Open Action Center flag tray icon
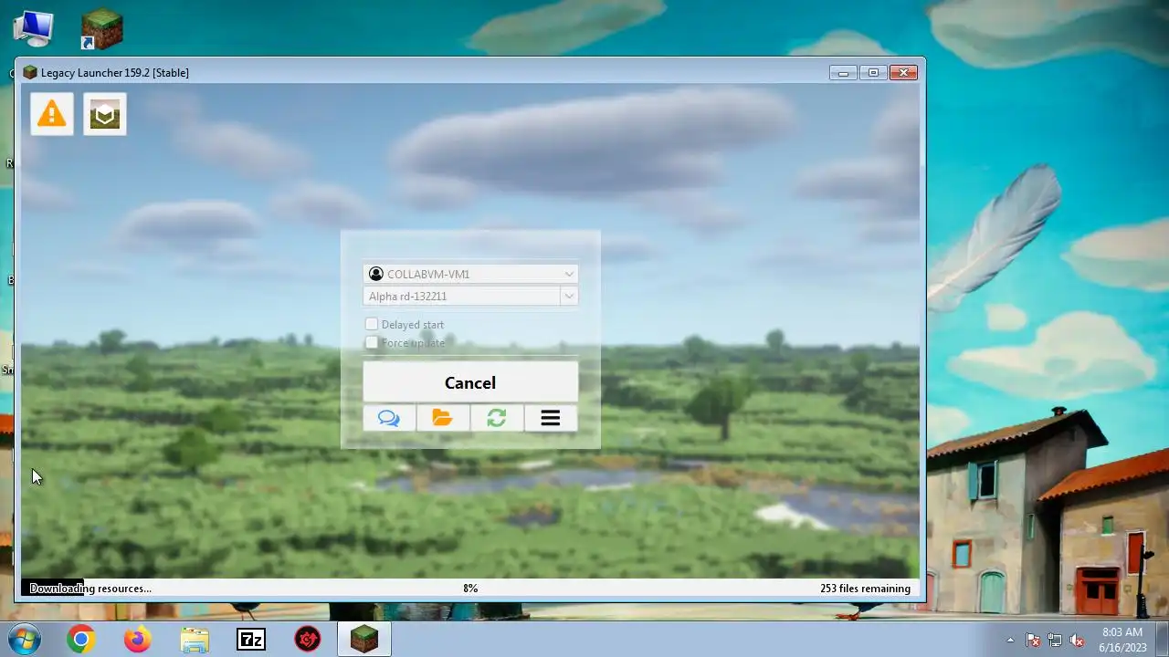 tap(1033, 640)
